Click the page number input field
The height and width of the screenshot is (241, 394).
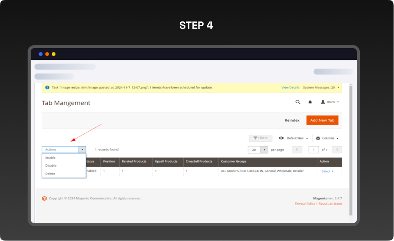point(313,150)
